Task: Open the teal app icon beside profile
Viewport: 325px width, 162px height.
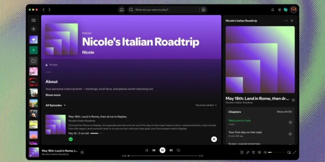Action: click(286, 10)
